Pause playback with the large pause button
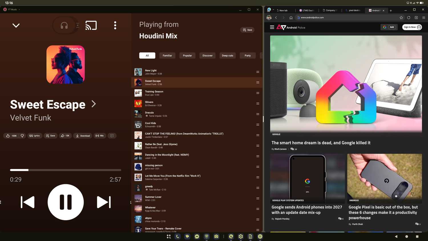 click(x=66, y=202)
